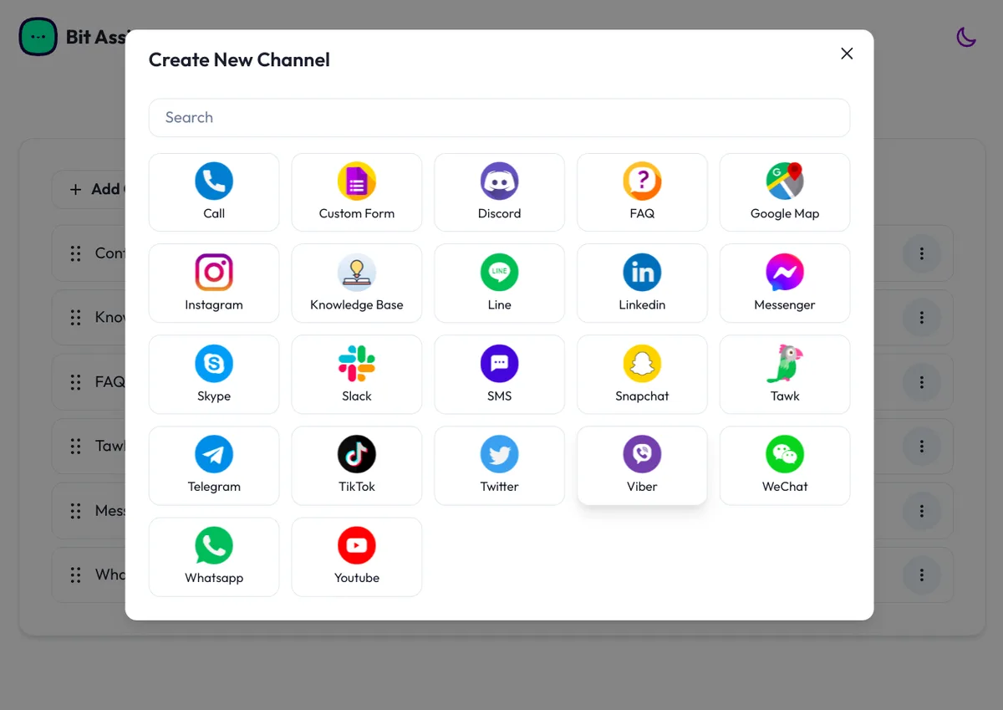This screenshot has height=710, width=1003.
Task: Click drag handle of Tawk row
Action: click(x=75, y=447)
